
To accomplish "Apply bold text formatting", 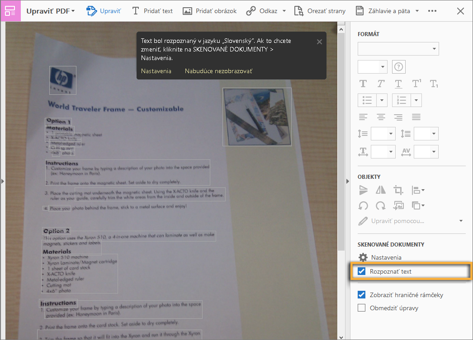I will (x=363, y=84).
